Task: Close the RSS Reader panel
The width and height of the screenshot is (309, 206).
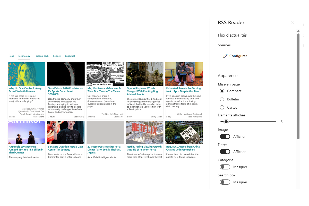Action: pyautogui.click(x=293, y=23)
